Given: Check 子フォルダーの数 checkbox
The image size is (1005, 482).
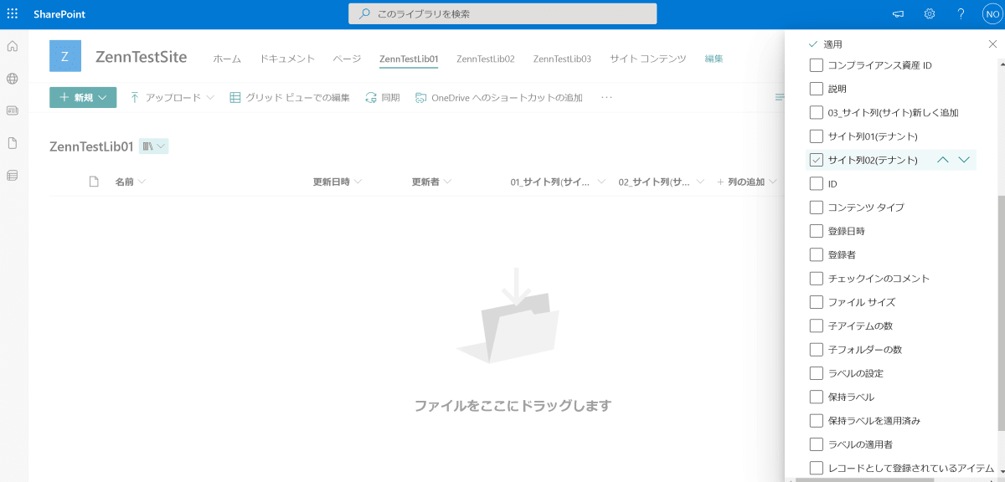Looking at the screenshot, I should pyautogui.click(x=817, y=349).
